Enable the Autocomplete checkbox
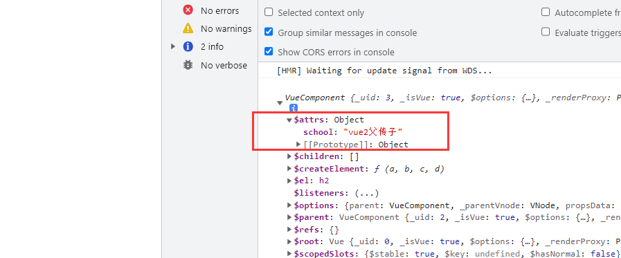 tap(546, 12)
